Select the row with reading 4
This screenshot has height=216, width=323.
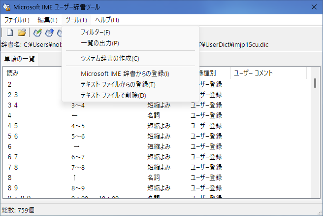(157, 115)
